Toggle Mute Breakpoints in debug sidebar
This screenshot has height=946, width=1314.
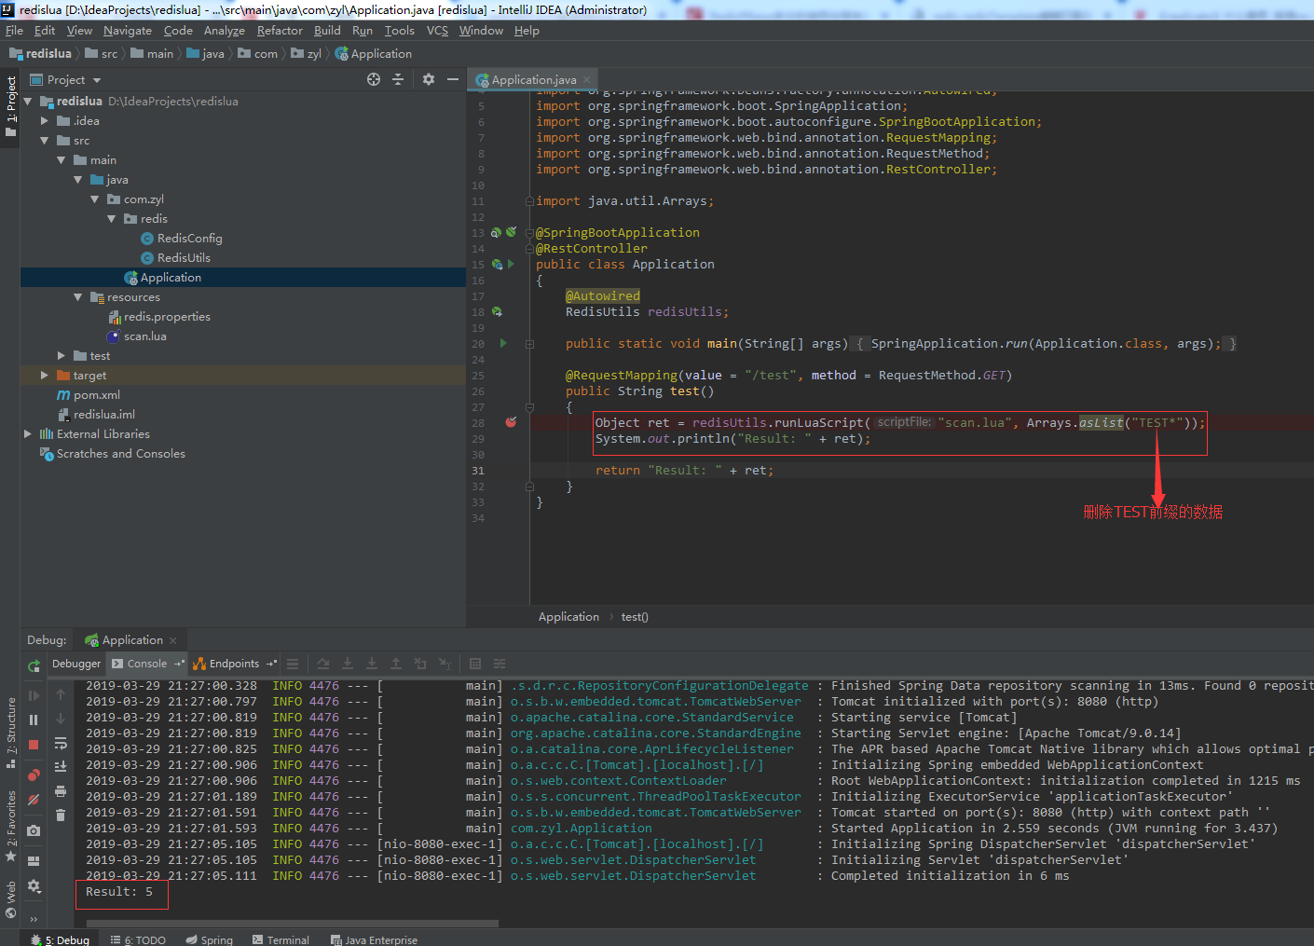coord(34,800)
